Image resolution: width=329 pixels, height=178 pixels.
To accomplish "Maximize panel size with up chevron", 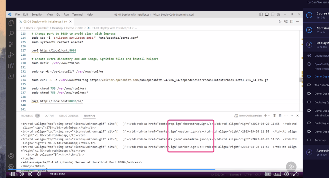I will pyautogui.click(x=292, y=116).
